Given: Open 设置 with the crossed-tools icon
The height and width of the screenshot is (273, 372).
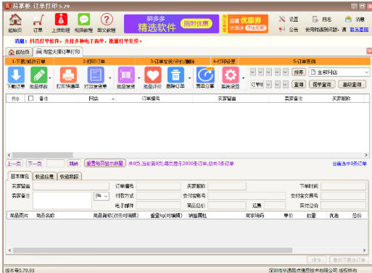Looking at the screenshot, I should tap(289, 20).
